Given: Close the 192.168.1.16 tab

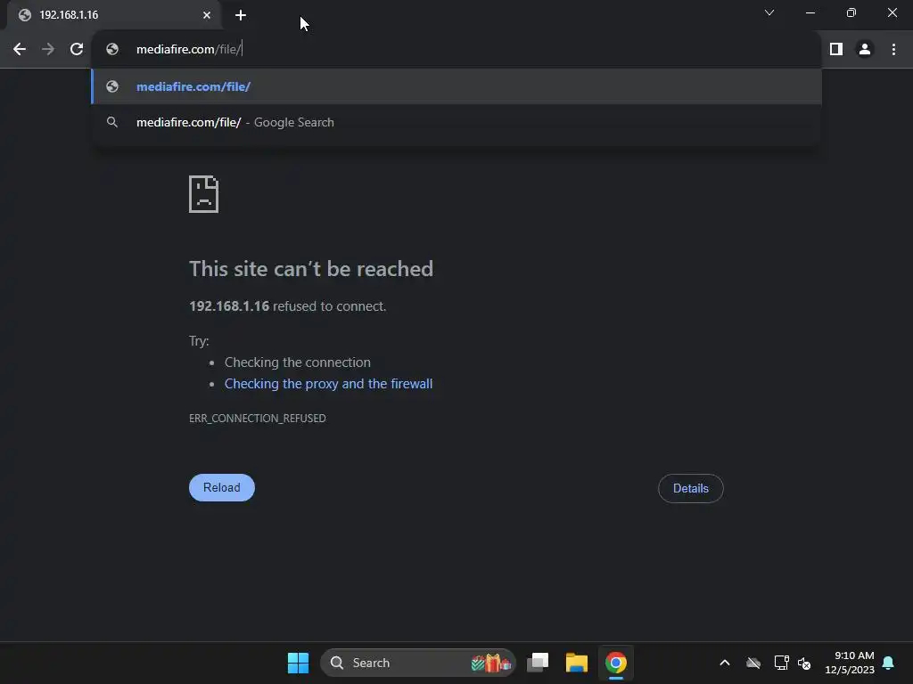Looking at the screenshot, I should (207, 15).
